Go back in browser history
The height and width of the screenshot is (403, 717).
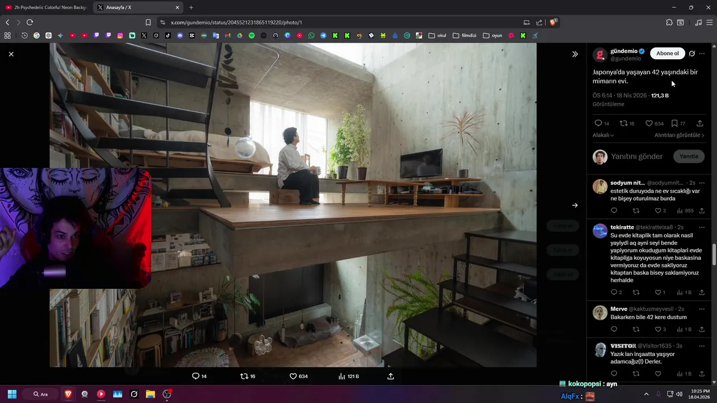click(7, 22)
